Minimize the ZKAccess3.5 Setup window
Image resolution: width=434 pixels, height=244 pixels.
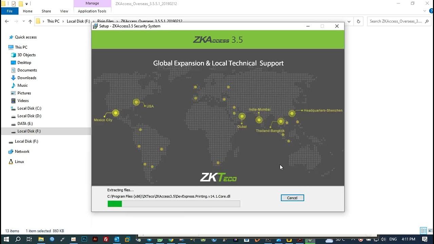(x=308, y=26)
